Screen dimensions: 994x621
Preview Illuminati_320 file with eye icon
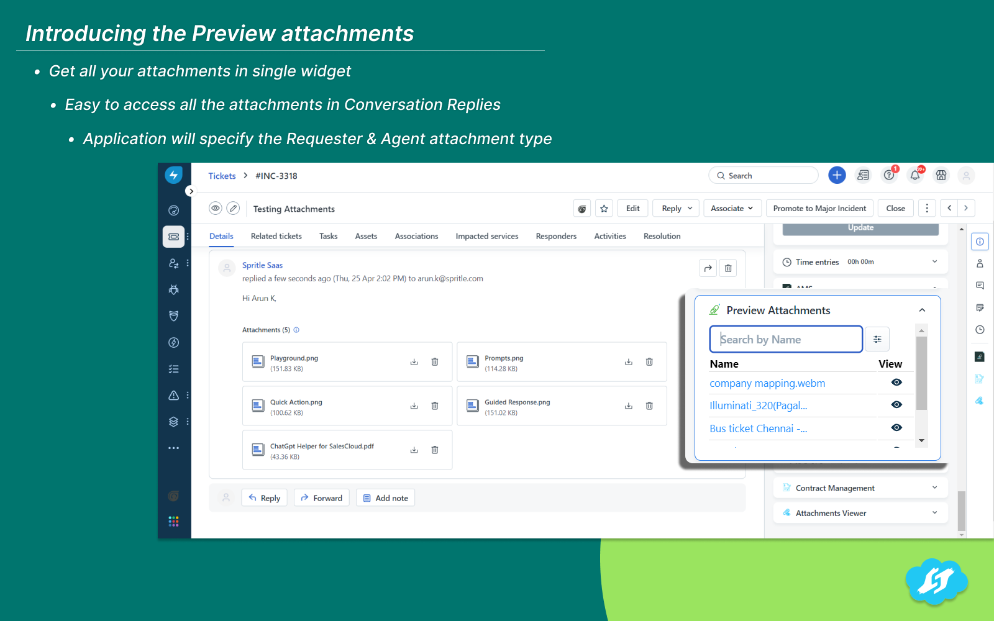(896, 405)
